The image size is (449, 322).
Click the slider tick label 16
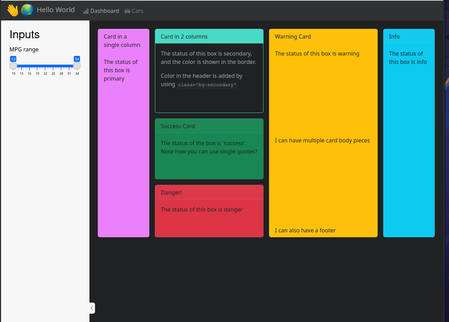[x=29, y=74]
